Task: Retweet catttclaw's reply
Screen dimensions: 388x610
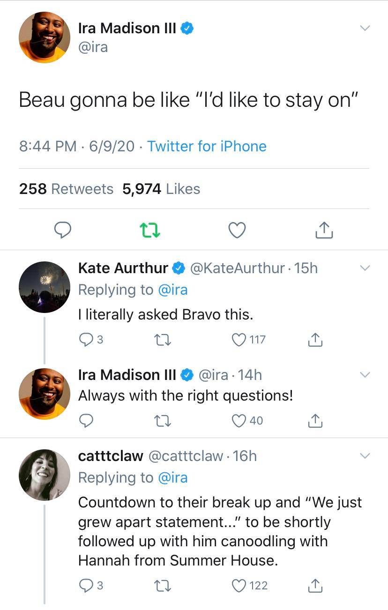Action: (x=163, y=585)
